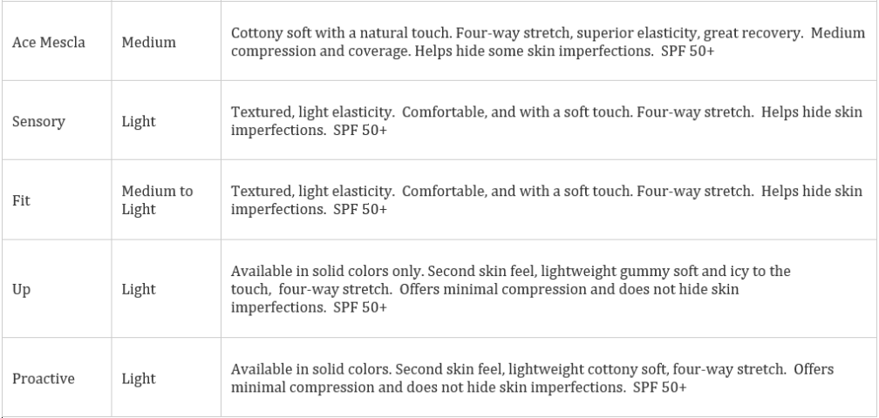Click the Ace Mescla fabric name cell
879x418 pixels.
(49, 41)
